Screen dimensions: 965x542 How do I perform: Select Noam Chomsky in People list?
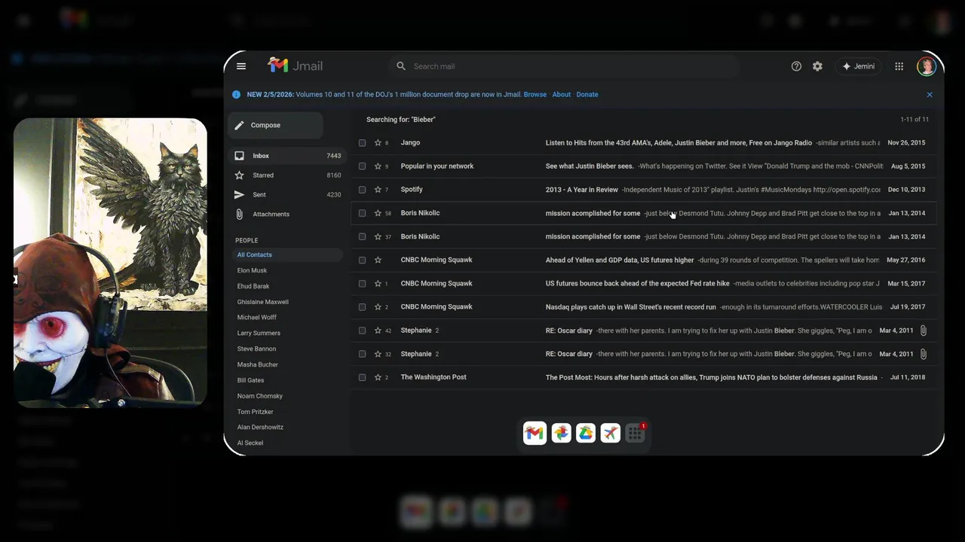click(x=260, y=396)
